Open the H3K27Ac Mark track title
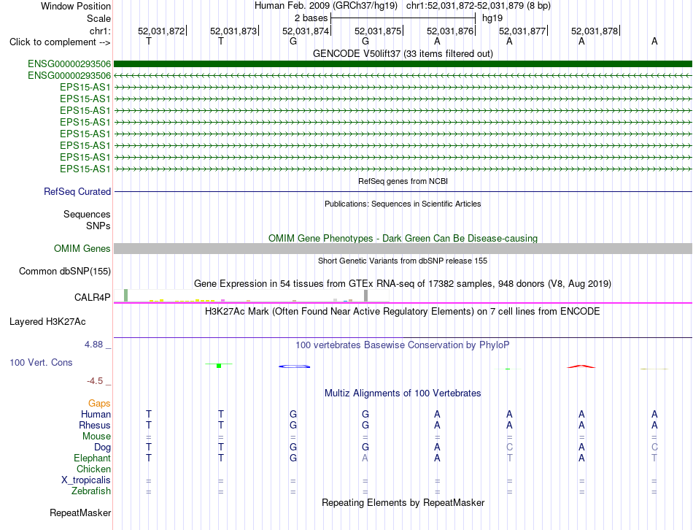The image size is (693, 530). (x=403, y=312)
